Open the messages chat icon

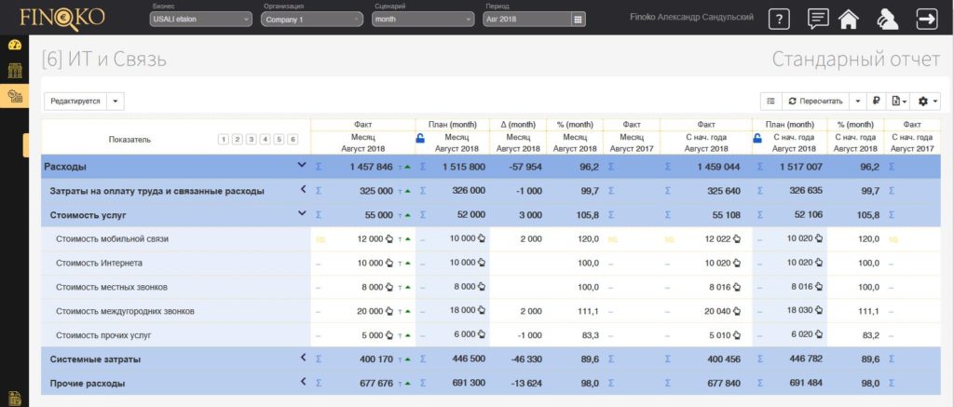[818, 19]
